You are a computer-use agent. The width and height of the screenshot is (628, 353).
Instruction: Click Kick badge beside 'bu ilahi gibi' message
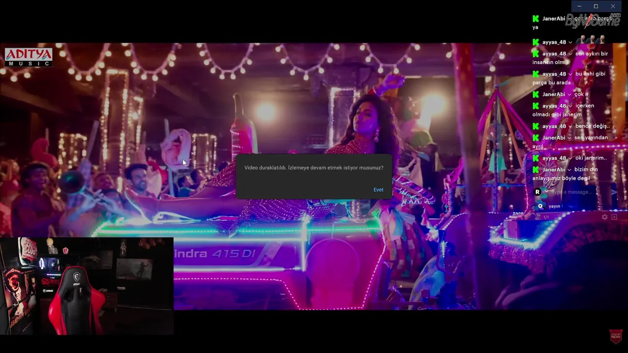pos(536,74)
